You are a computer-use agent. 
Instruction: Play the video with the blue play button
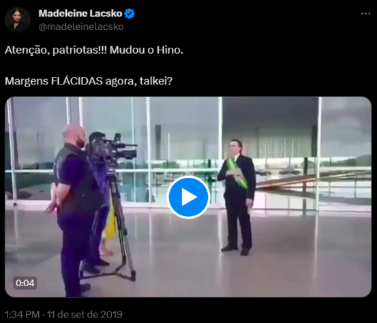[188, 197]
